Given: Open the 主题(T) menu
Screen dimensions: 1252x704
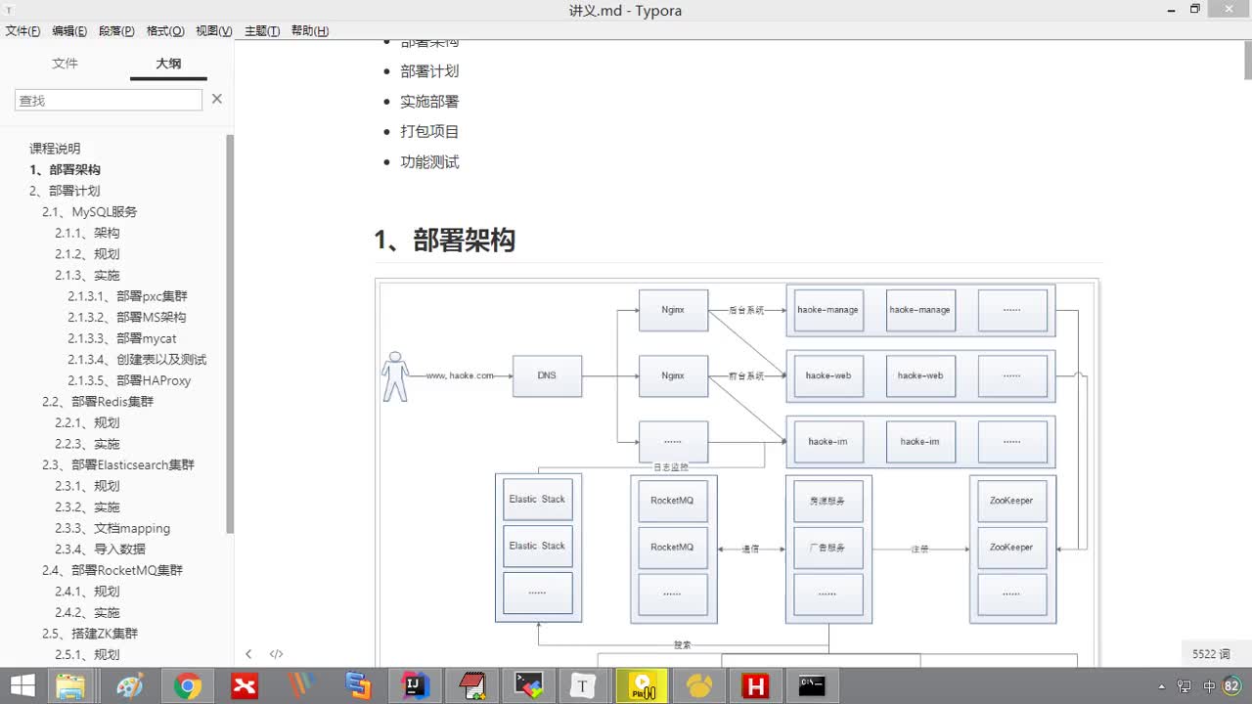Looking at the screenshot, I should 261,31.
